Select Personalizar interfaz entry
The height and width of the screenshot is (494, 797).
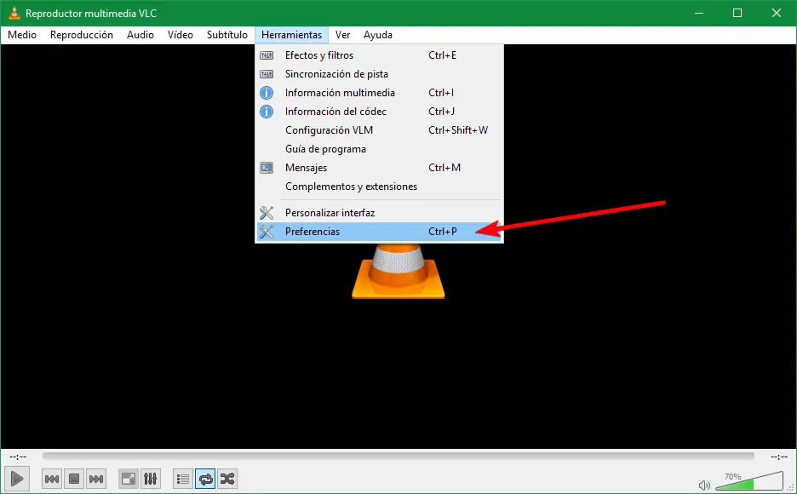379,212
